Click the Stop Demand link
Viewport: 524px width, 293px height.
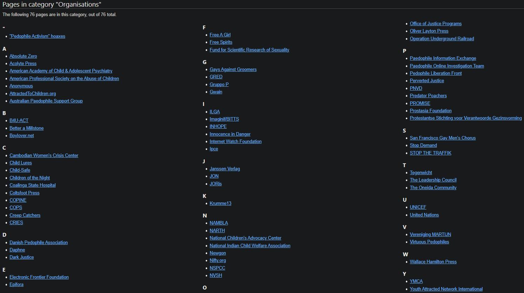[x=423, y=145]
